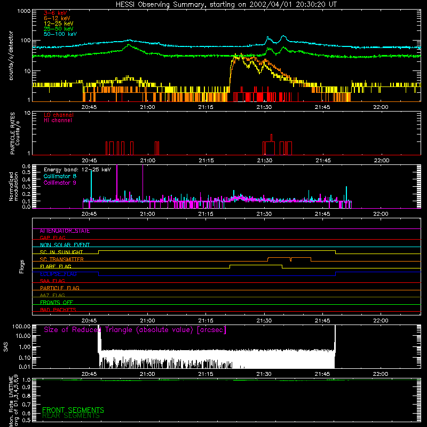The height and width of the screenshot is (427, 427).
Task: Select the 6-12 keV legend label
Action: pyautogui.click(x=57, y=18)
